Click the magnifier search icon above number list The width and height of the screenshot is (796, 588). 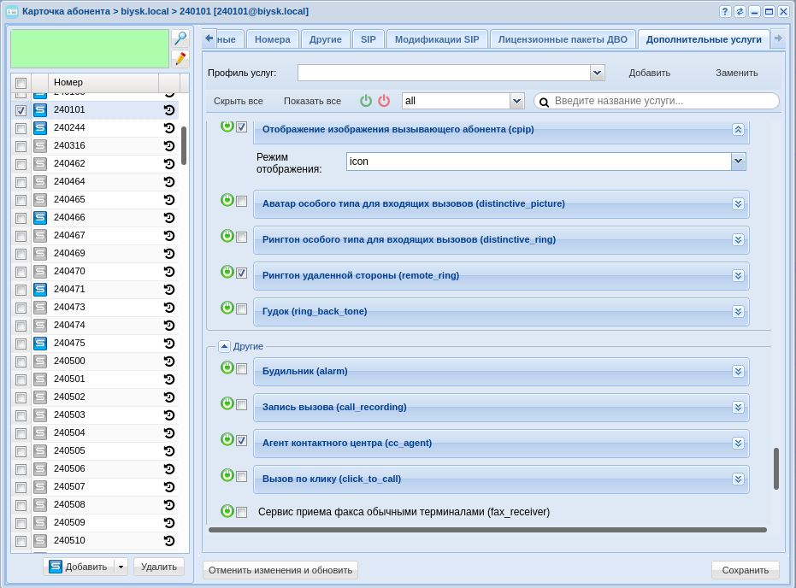pyautogui.click(x=180, y=38)
